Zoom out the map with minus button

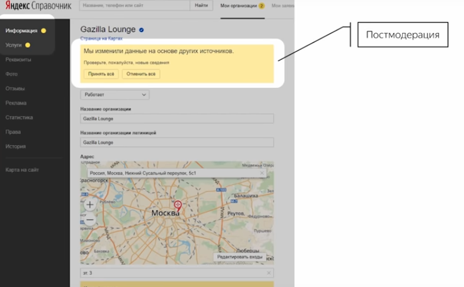90,220
